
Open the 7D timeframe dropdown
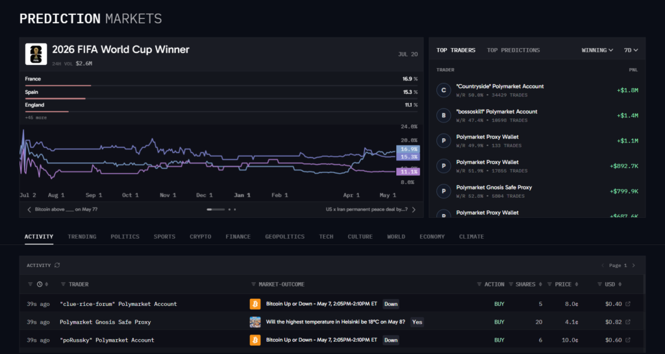[x=631, y=50]
